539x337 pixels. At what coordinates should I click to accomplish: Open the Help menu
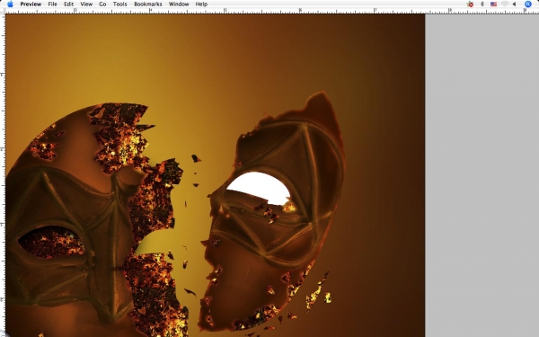point(201,4)
